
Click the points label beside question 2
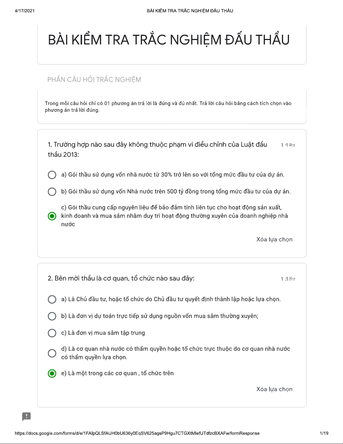(x=288, y=279)
